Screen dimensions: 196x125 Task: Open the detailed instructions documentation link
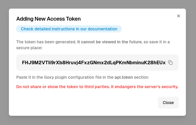tap(69, 29)
